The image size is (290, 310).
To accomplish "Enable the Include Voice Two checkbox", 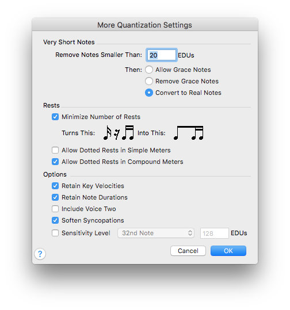I will (x=55, y=209).
